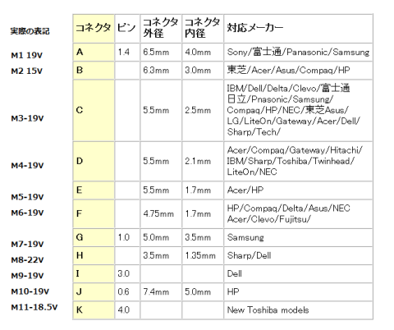Click the Samsung maker cell in row G
This screenshot has height=330, width=394.
coord(298,237)
